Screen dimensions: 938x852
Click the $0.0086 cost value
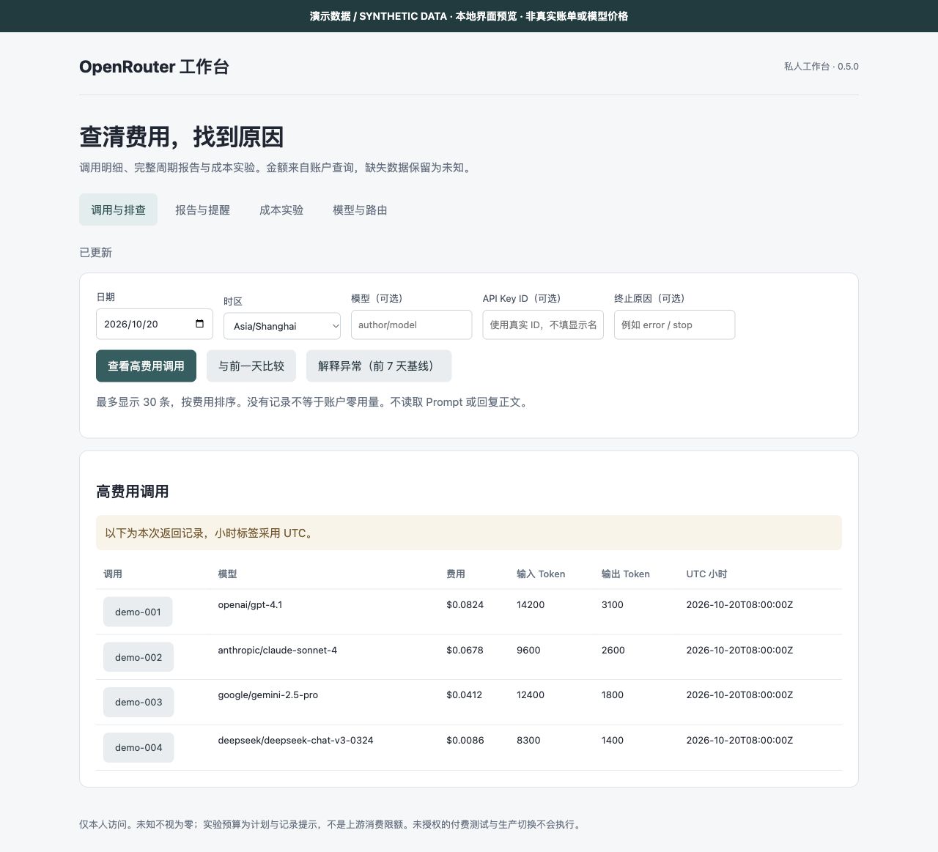pyautogui.click(x=465, y=740)
